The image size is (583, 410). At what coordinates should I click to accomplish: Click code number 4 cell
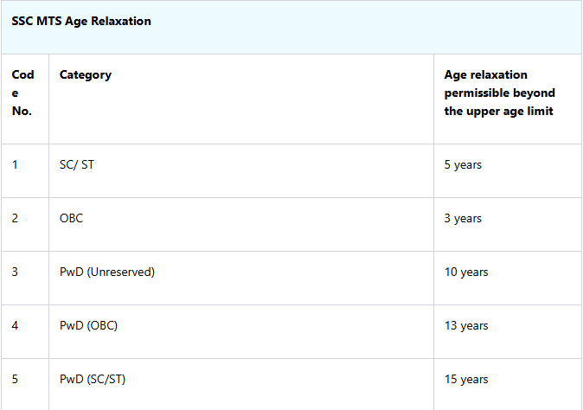click(x=15, y=325)
